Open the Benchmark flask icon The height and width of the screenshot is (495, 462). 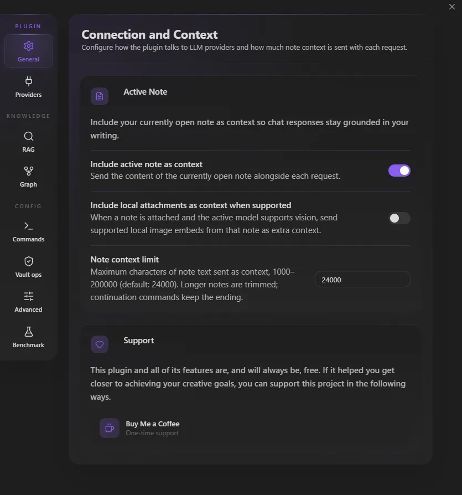pyautogui.click(x=28, y=332)
